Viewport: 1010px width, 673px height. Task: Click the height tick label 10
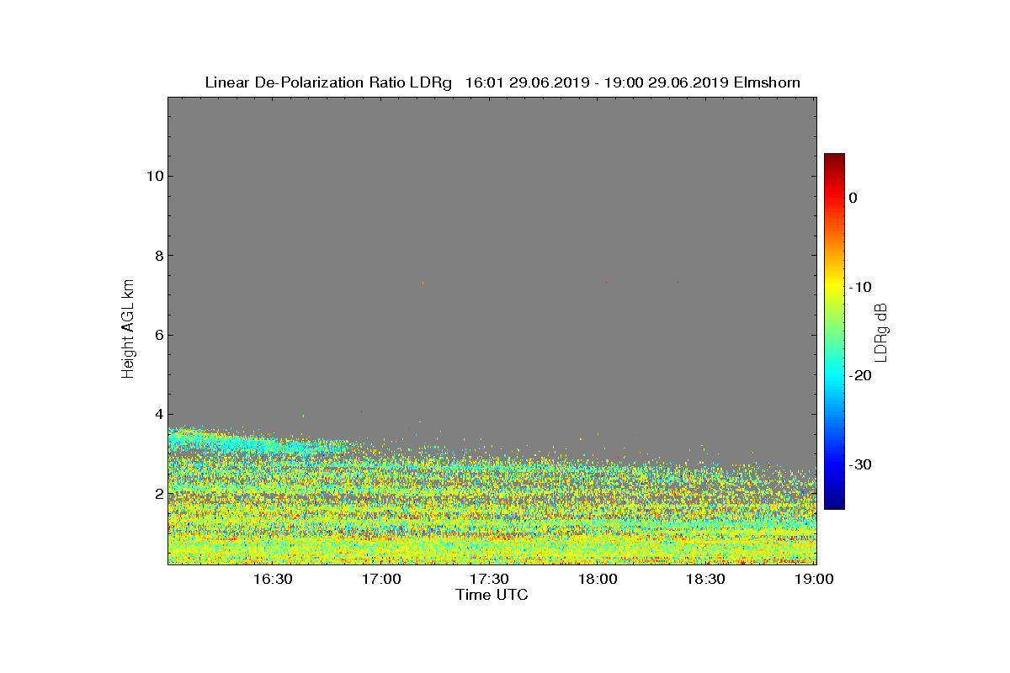tap(153, 176)
